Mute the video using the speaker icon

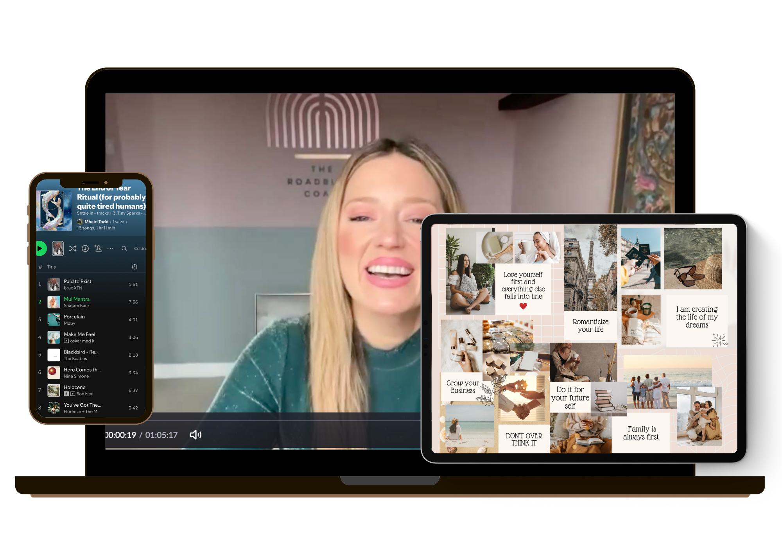tap(195, 435)
